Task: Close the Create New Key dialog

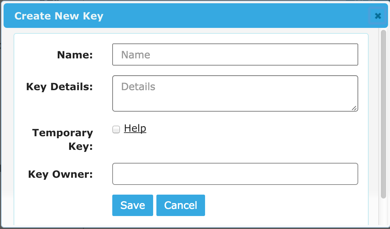Action: (378, 16)
